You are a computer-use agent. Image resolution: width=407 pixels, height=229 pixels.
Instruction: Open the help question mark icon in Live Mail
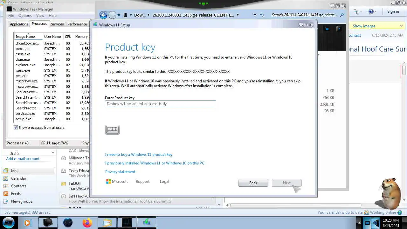pos(371,11)
